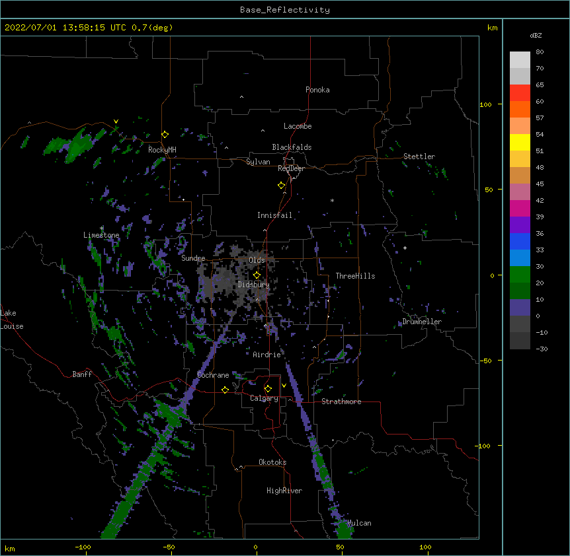Image resolution: width=570 pixels, height=556 pixels.
Task: Click the white plus marker north of Drumheller
Action: click(x=405, y=248)
